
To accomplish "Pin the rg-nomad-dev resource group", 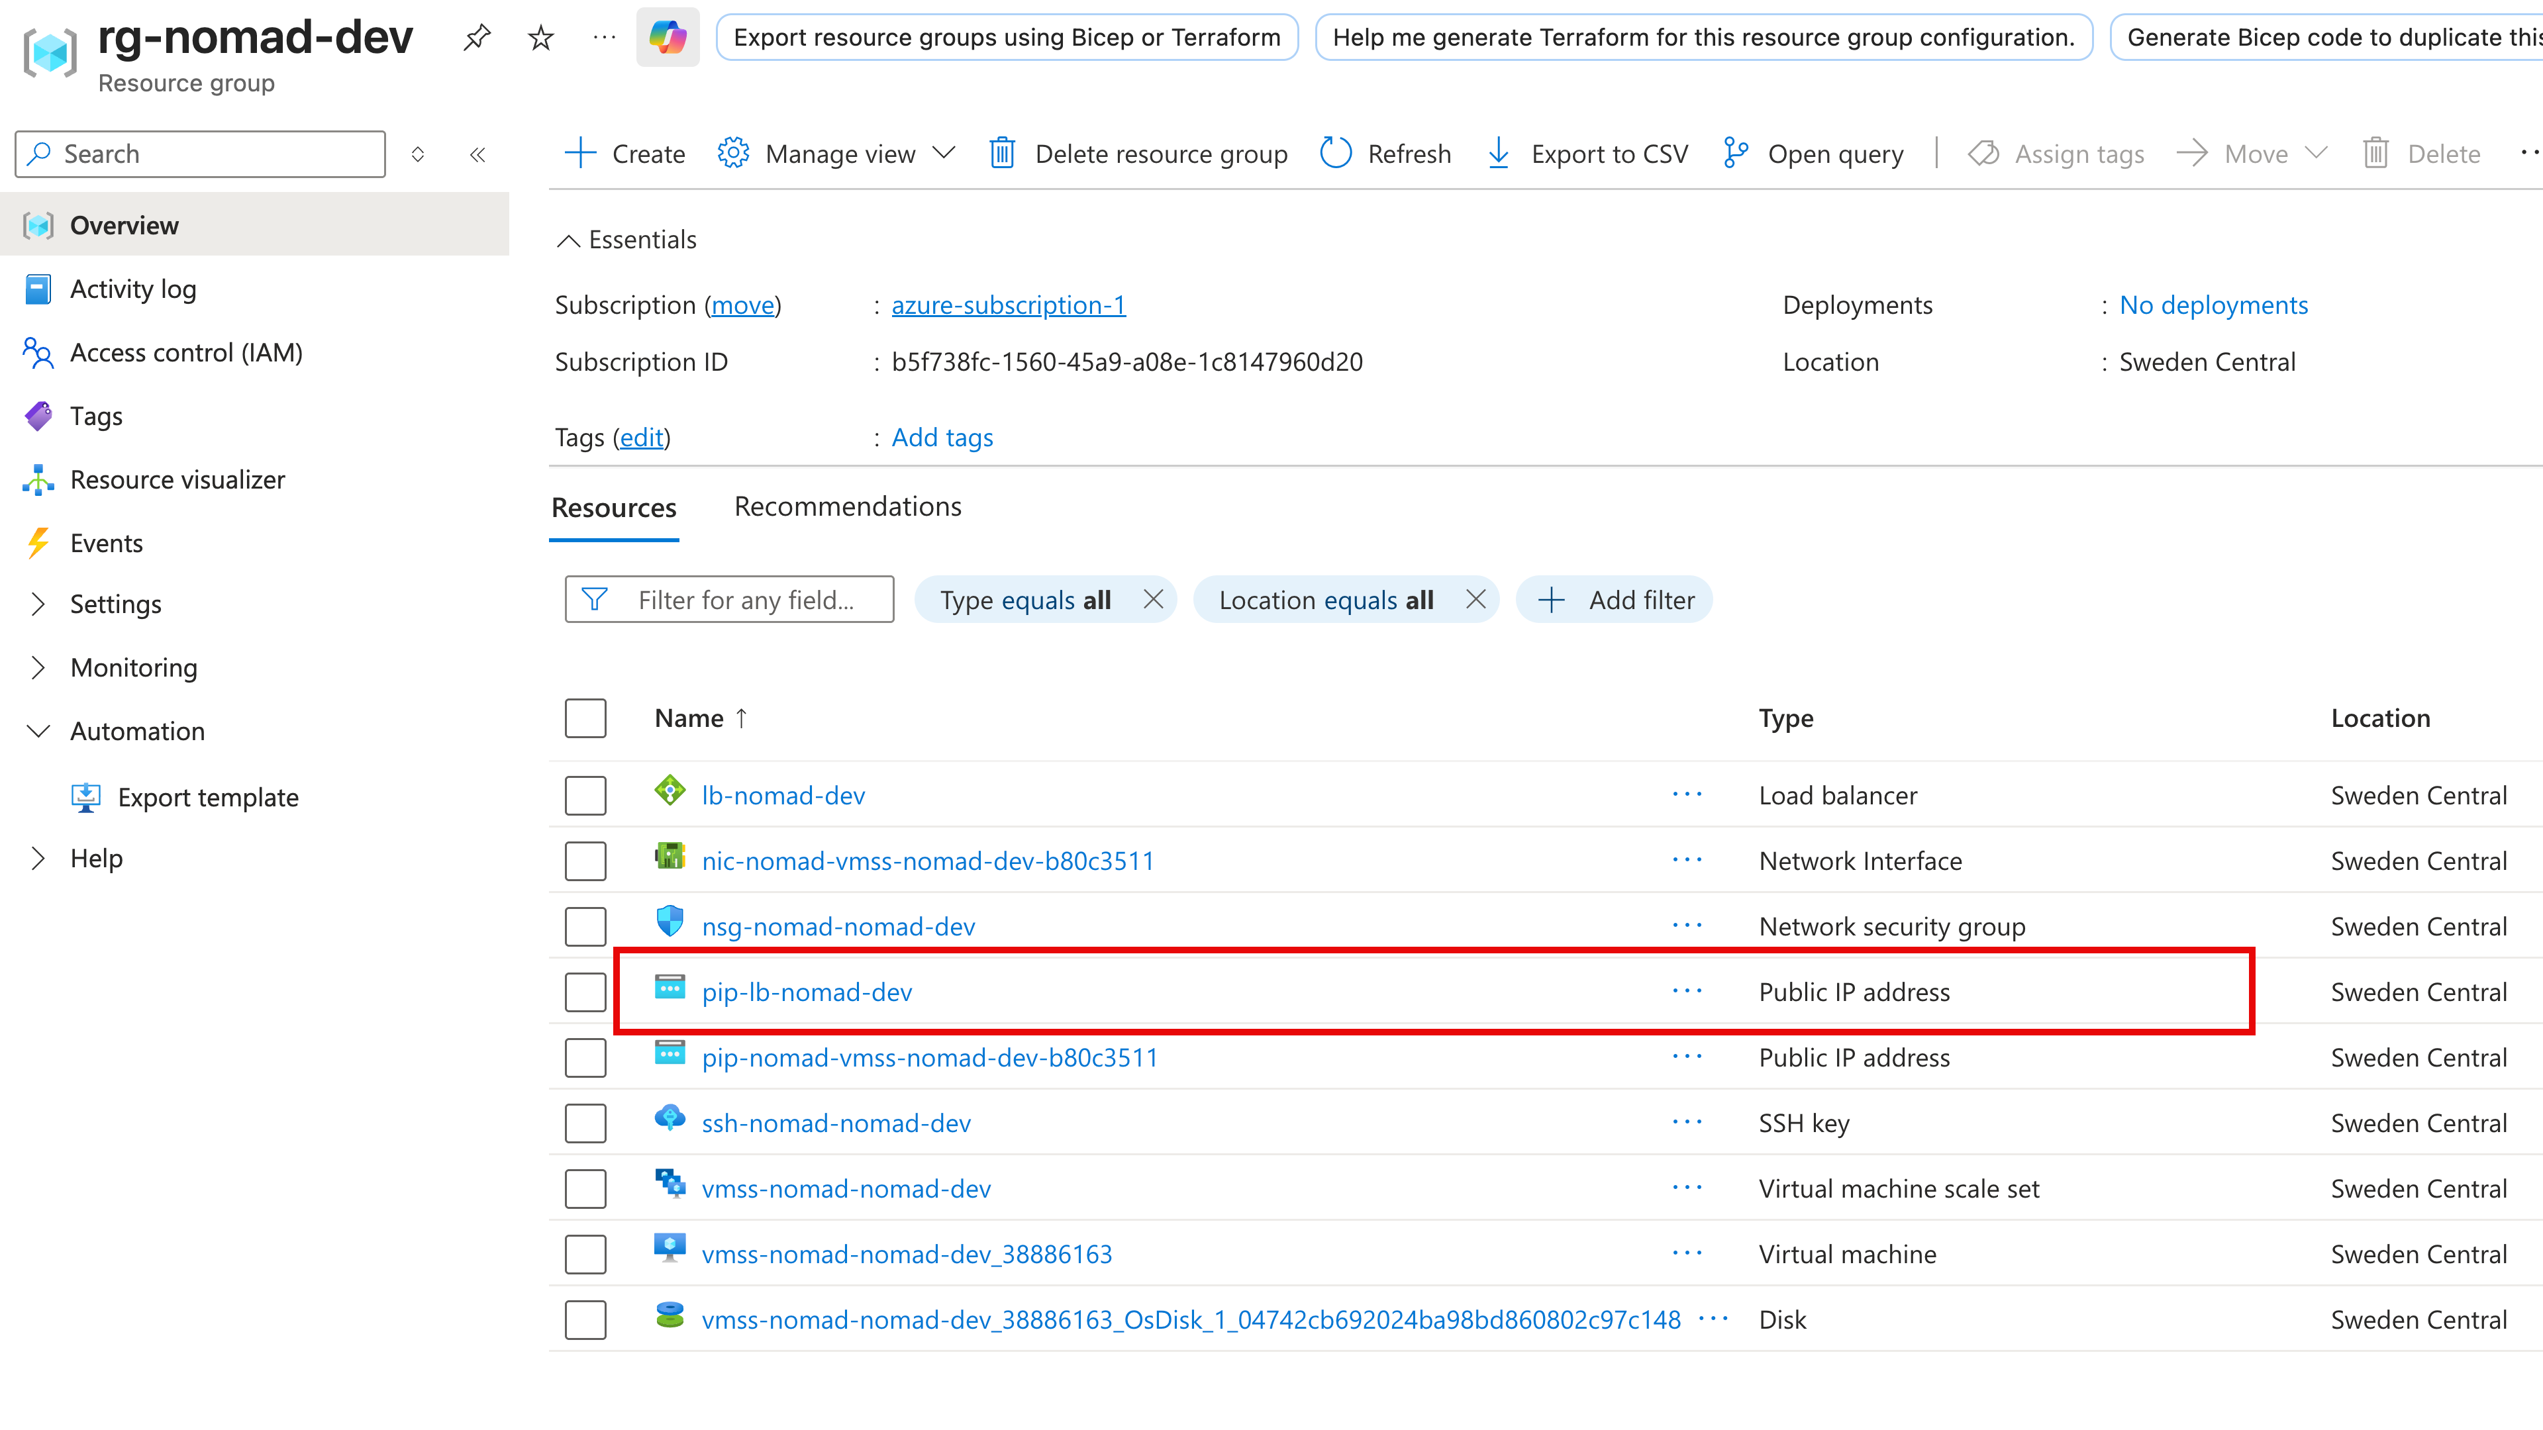I will 477,36.
